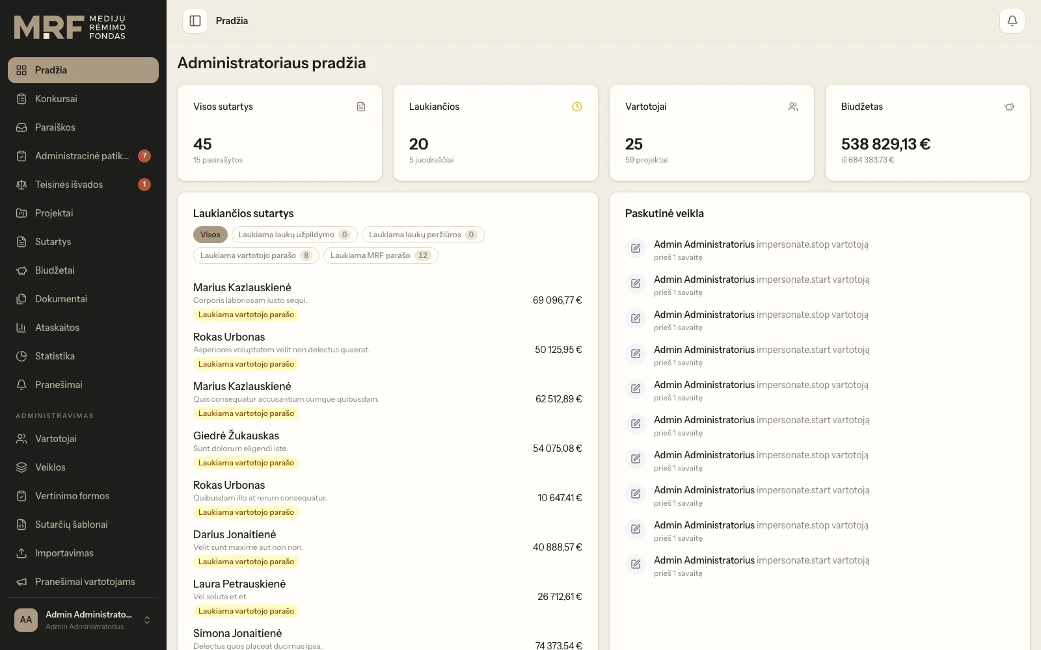The height and width of the screenshot is (650, 1041).
Task: Click the Visos sutartys 45 summary card
Action: [x=280, y=133]
